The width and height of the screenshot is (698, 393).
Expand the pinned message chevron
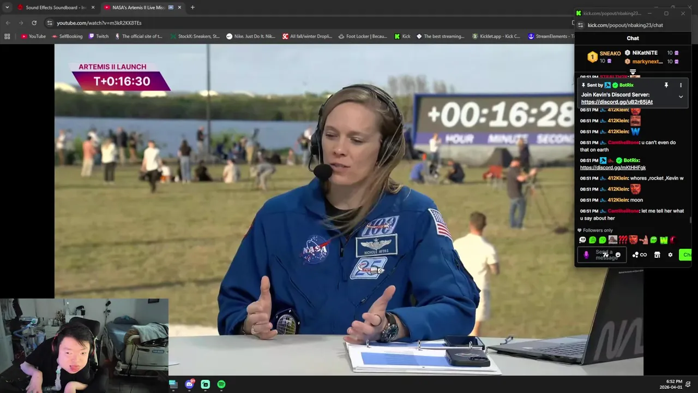pos(681,97)
